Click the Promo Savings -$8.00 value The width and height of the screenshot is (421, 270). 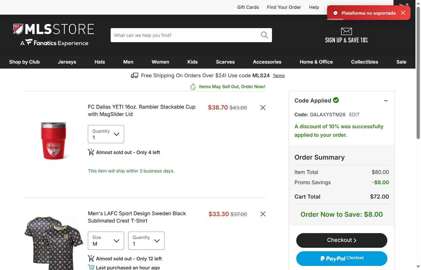[x=380, y=182]
